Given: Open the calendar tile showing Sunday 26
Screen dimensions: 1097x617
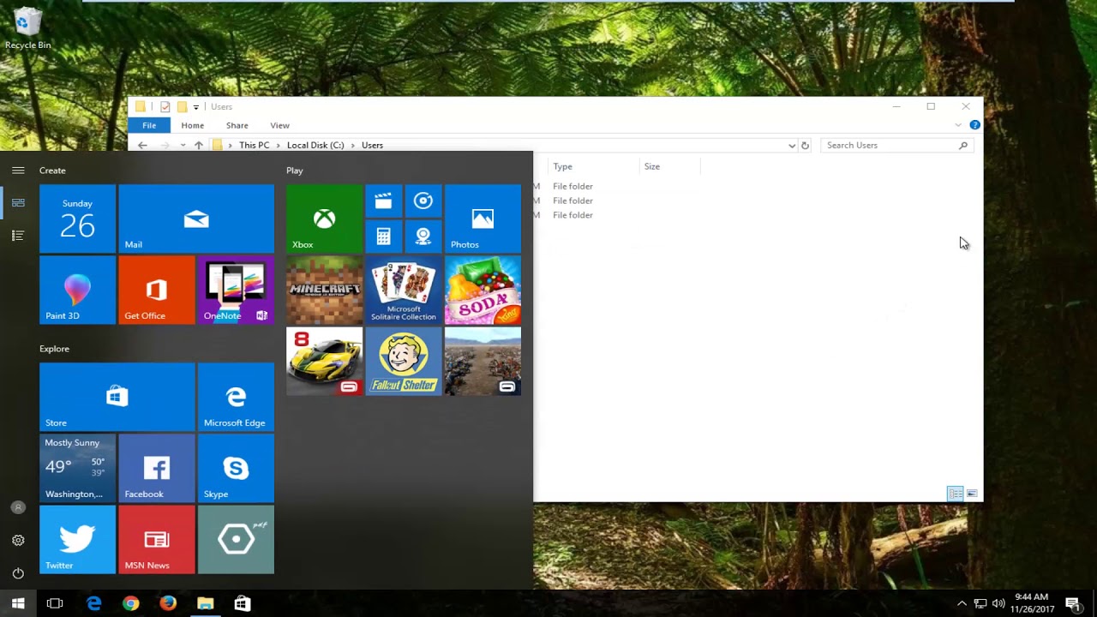Looking at the screenshot, I should [x=77, y=219].
